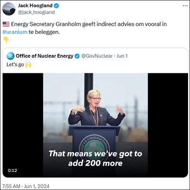Open Jack Hoogland's profile avatar

tap(9, 9)
